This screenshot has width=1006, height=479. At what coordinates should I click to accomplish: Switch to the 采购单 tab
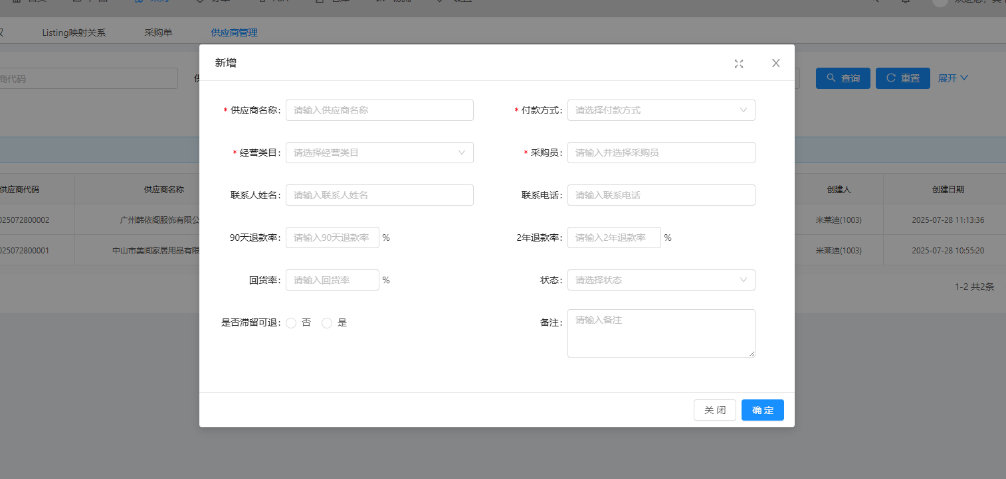pyautogui.click(x=158, y=33)
